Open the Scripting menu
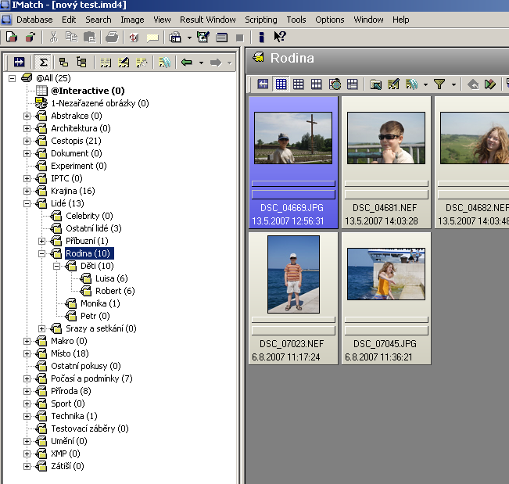This screenshot has height=484, width=509. pyautogui.click(x=261, y=20)
